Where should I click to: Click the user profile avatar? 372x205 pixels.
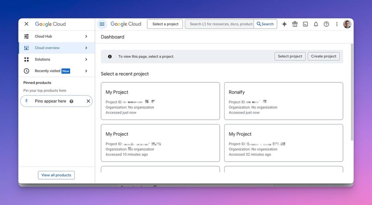347,24
